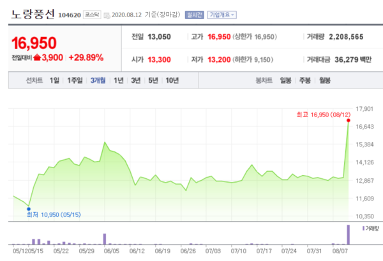
Task: Click the 08/07 date axis label
Action: [x=340, y=251]
